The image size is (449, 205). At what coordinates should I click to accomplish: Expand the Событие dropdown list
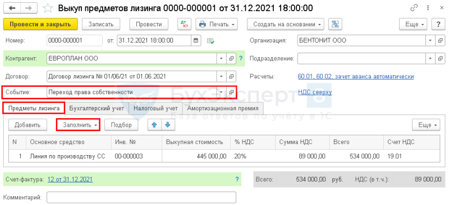click(221, 92)
